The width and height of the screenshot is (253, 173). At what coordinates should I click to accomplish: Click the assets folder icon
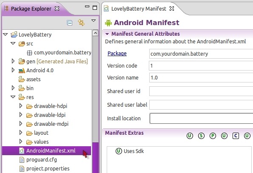[x=22, y=79]
